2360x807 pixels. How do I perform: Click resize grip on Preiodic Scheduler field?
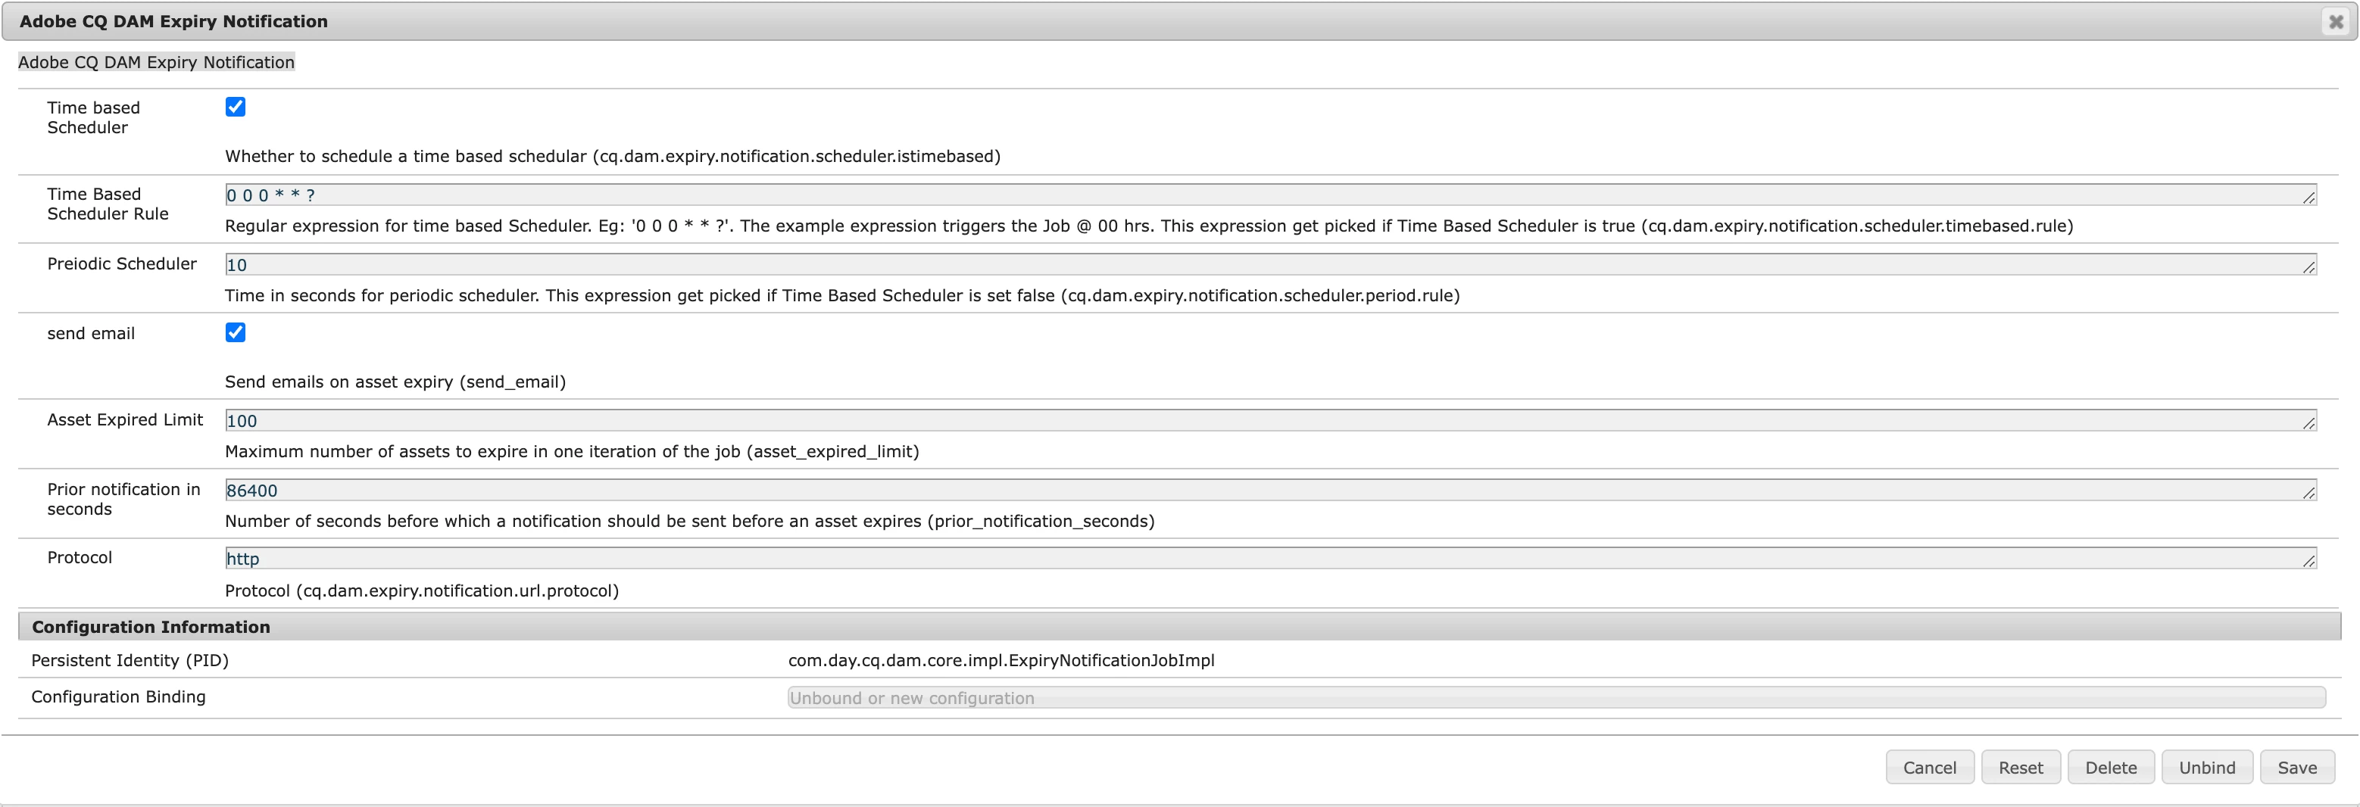point(2308,267)
